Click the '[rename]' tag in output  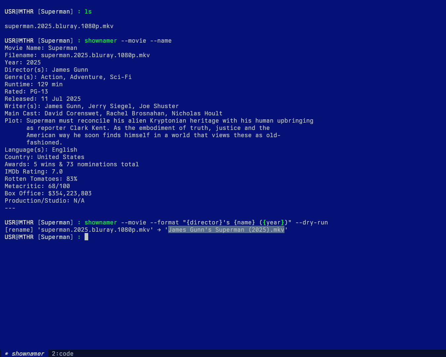pos(19,230)
